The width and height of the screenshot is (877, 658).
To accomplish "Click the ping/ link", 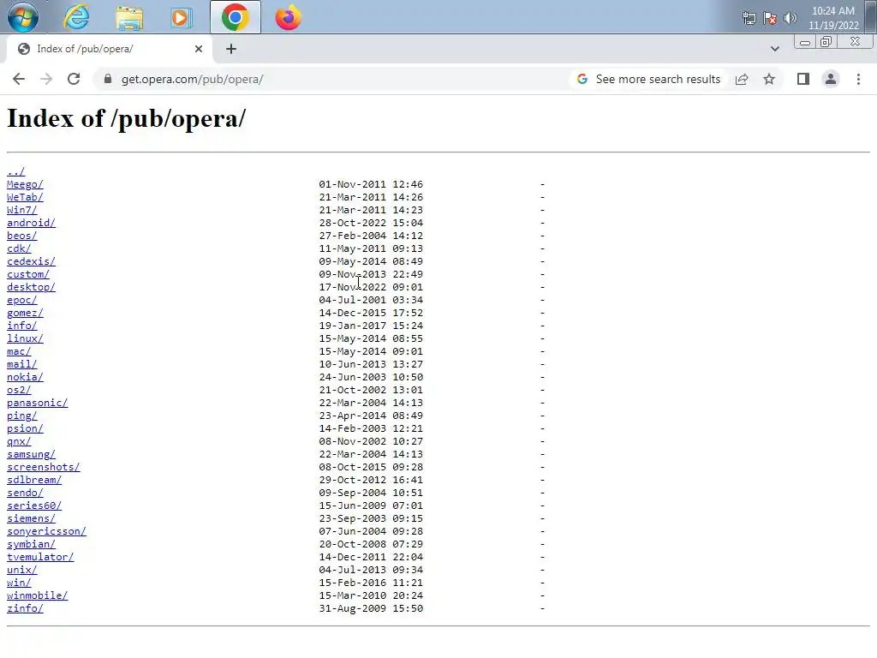I will click(21, 416).
